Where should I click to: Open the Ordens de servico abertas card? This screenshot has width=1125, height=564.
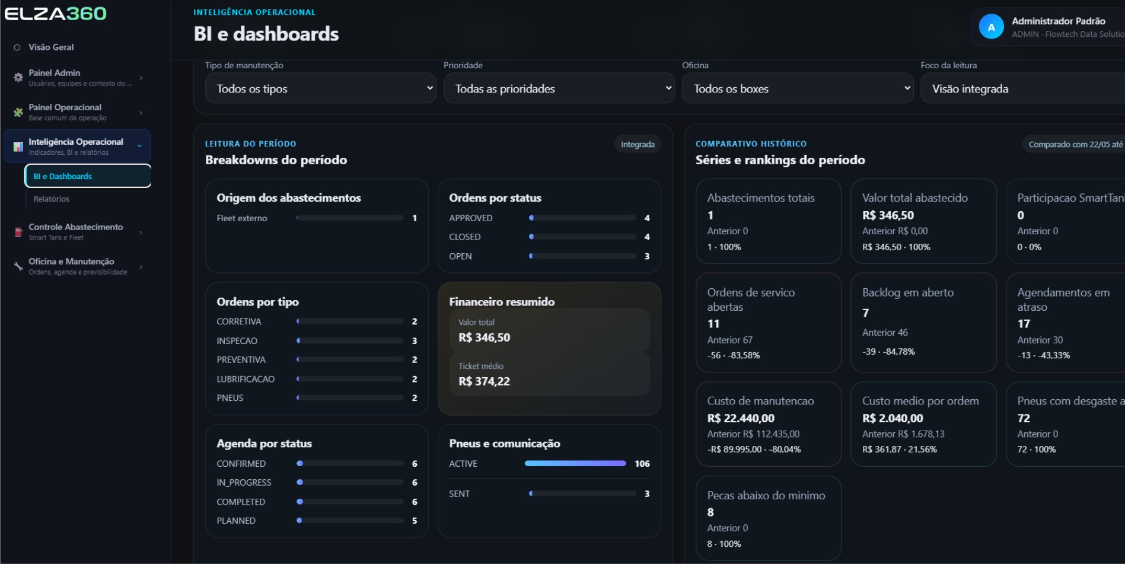769,323
